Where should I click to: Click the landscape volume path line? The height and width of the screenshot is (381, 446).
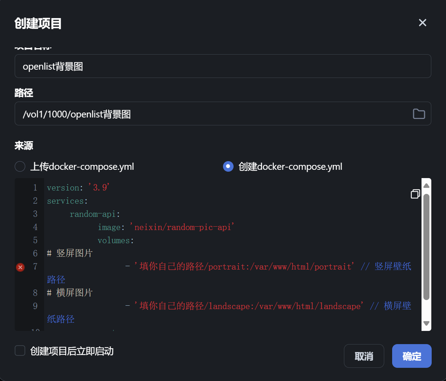(x=229, y=312)
